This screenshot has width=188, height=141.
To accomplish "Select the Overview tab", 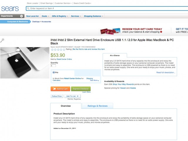I will click(x=66, y=106).
